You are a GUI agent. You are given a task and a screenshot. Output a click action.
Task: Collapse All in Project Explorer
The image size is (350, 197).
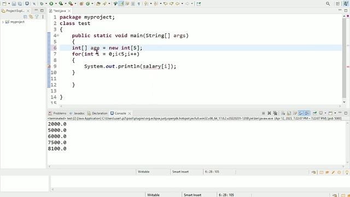tap(25, 17)
